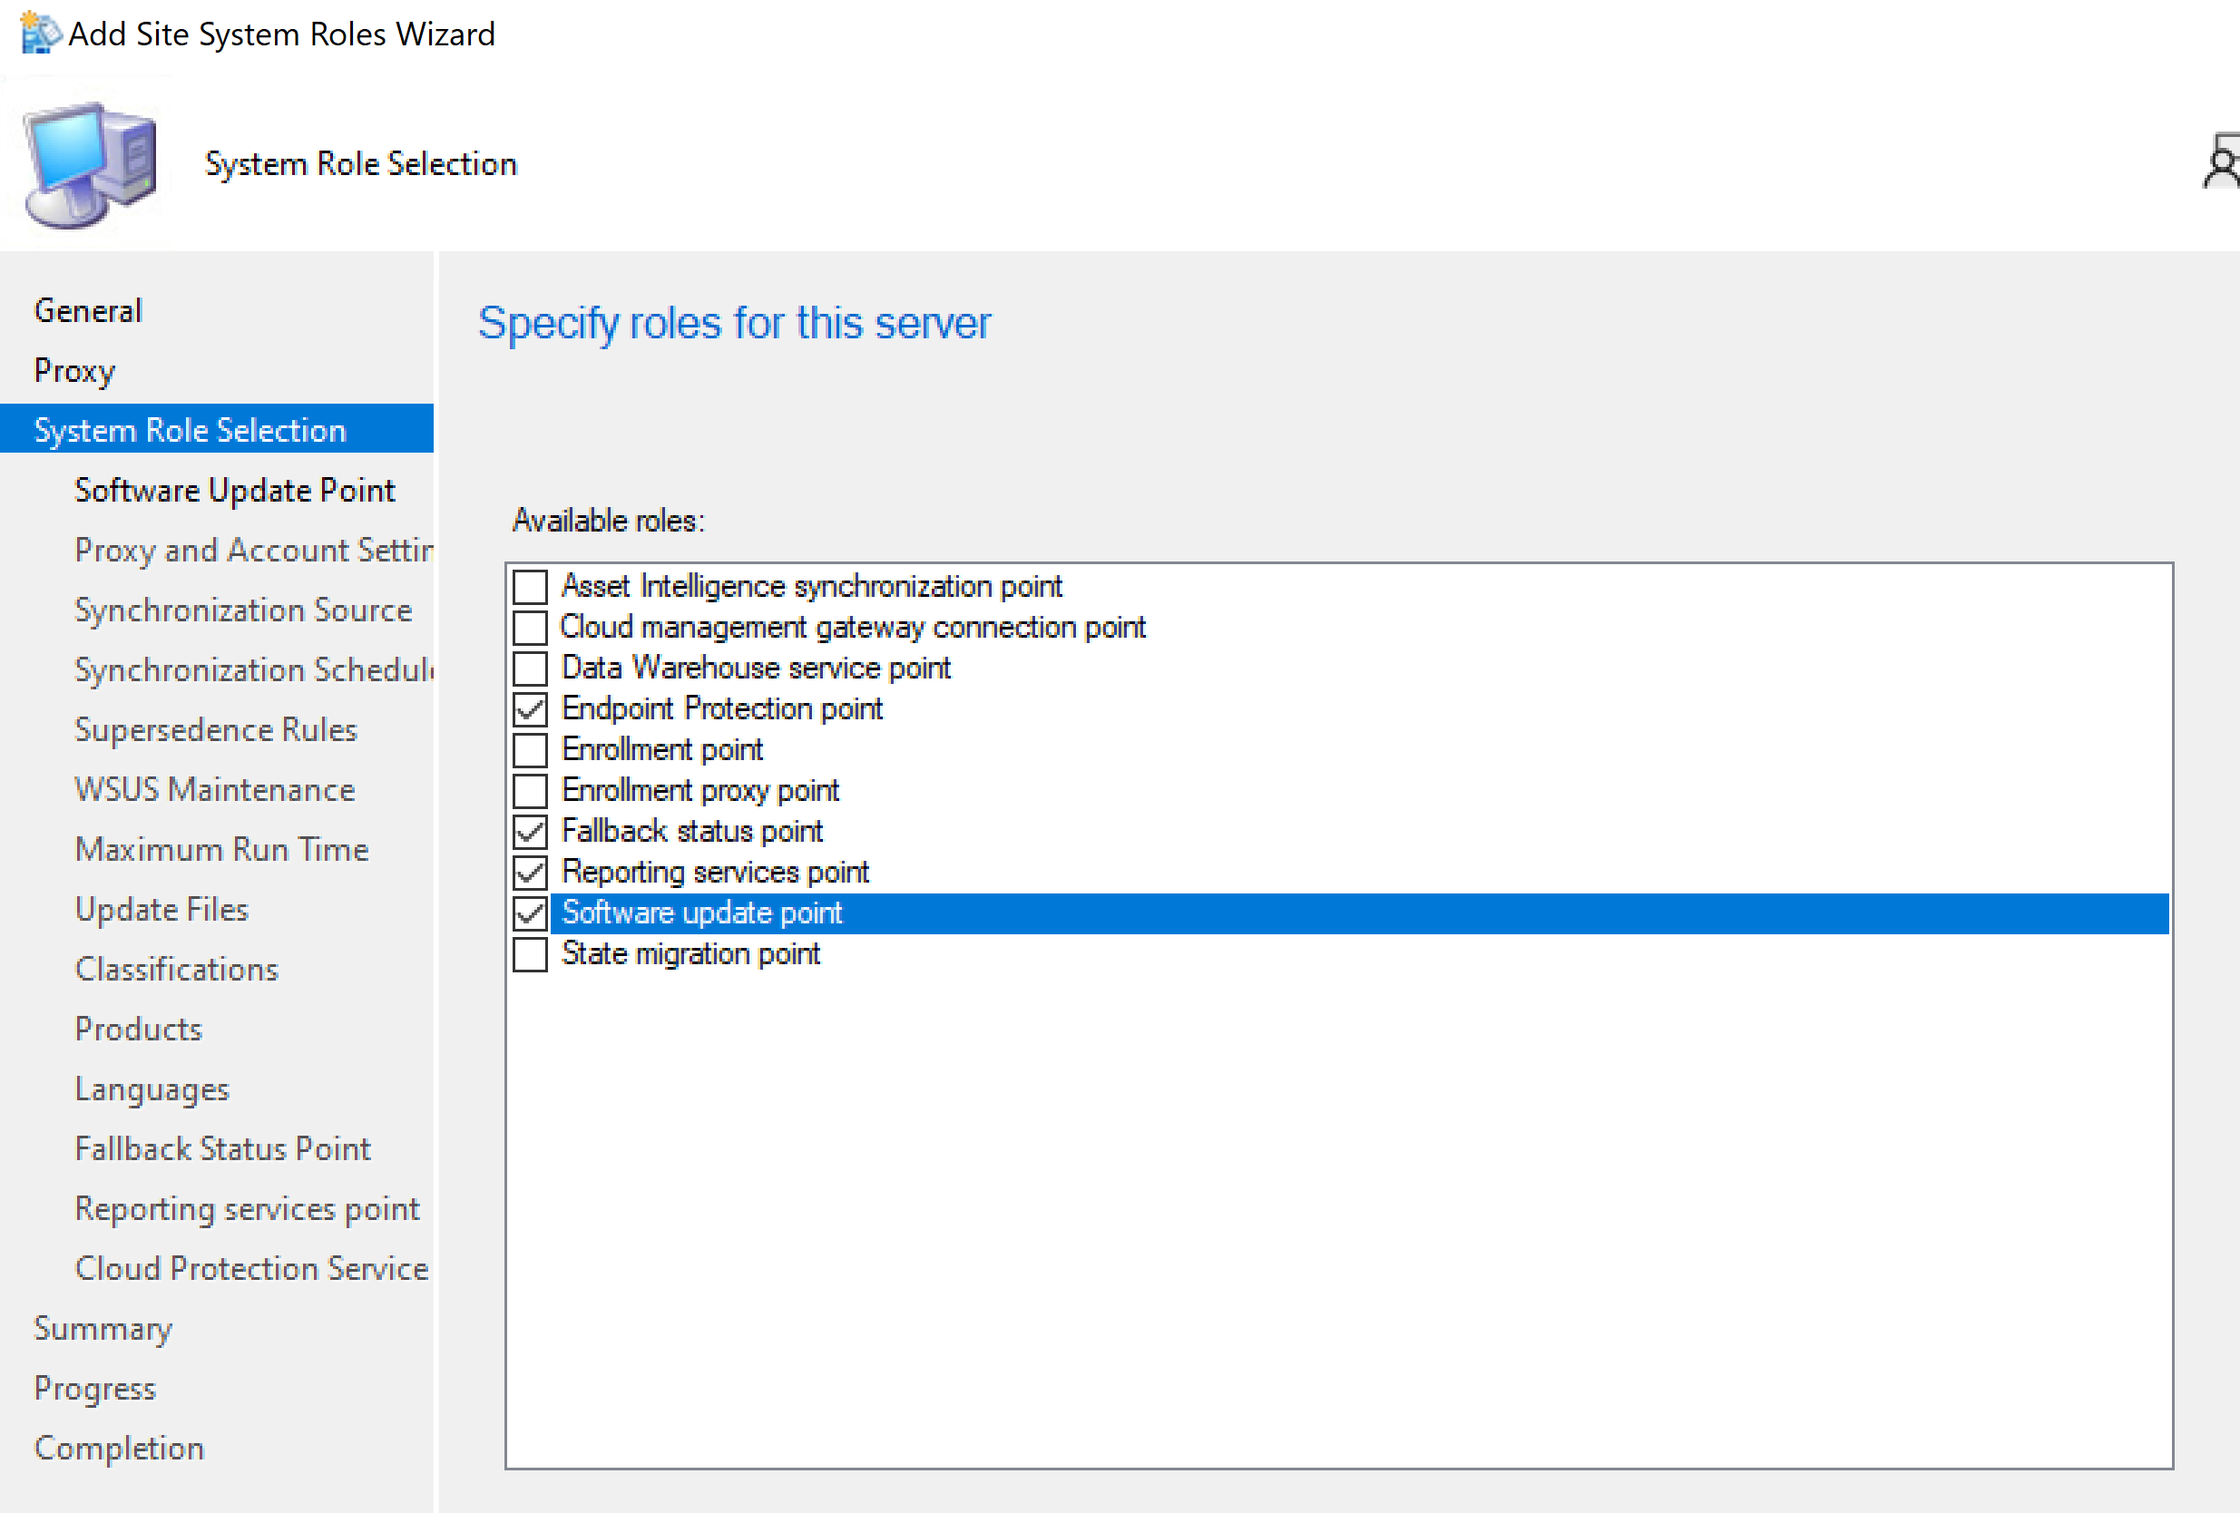The width and height of the screenshot is (2240, 1513).
Task: Select the Synchronization Source step
Action: click(243, 610)
